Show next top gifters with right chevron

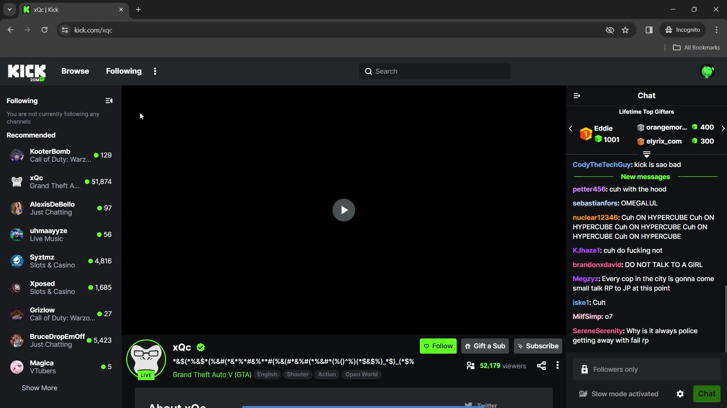[x=723, y=128]
